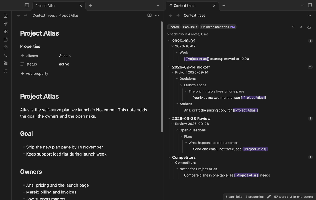Switch Project Atlas note to reading view
This screenshot has width=316, height=200.
coord(150,15)
